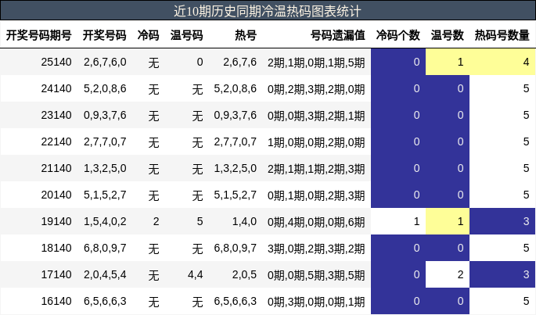Image resolution: width=536 pixels, height=315 pixels.
Task: Select the 开奖号码期号 column header
Action: coord(38,35)
